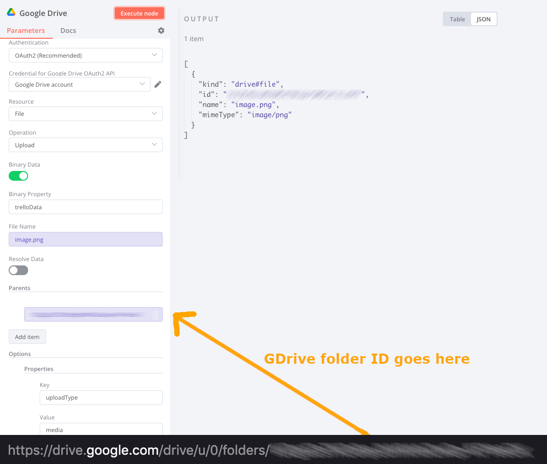Select the Parameters tab
Screen dimensions: 547x464
pos(27,30)
